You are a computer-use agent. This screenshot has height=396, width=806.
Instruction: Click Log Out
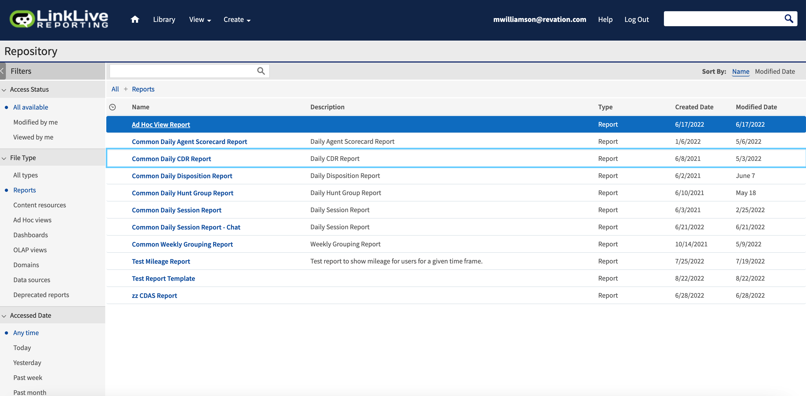tap(636, 20)
